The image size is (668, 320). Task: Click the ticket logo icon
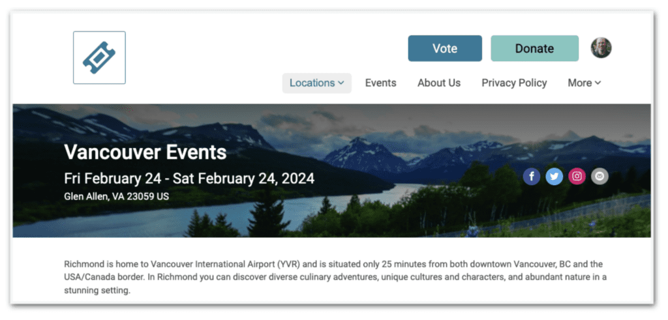pyautogui.click(x=99, y=57)
